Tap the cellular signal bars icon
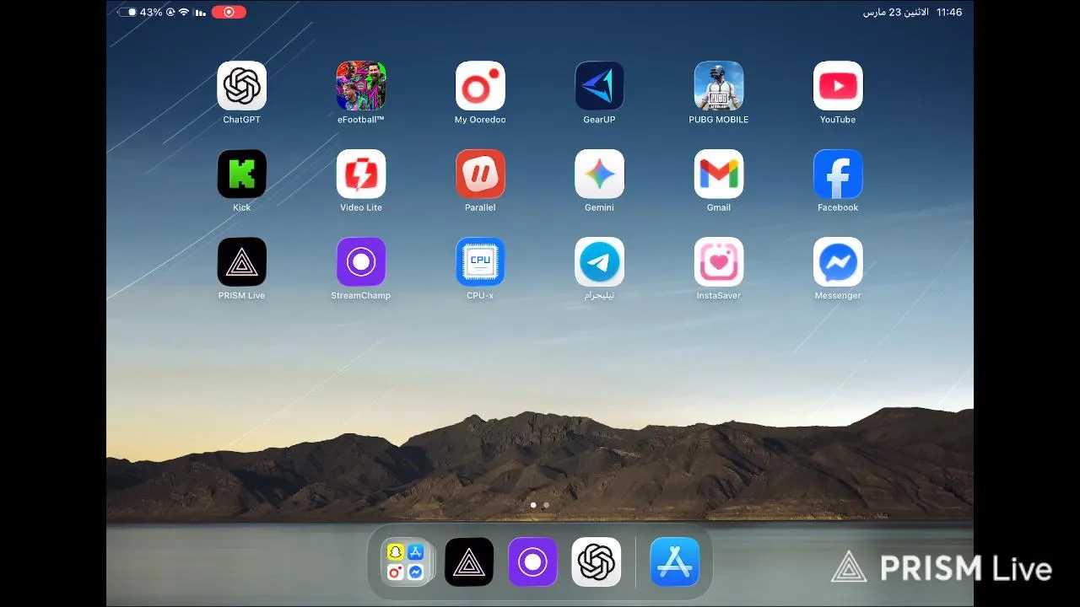Image resolution: width=1080 pixels, height=607 pixels. (x=201, y=12)
